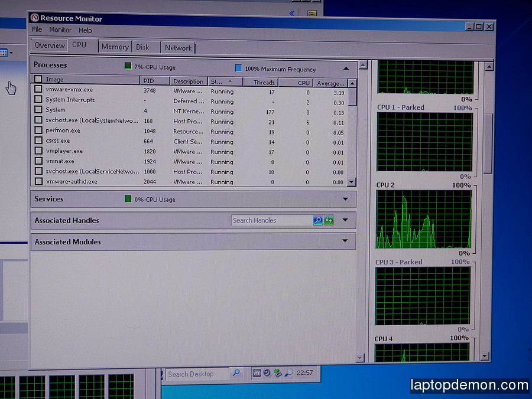Sort by the PID column header

tap(155, 81)
